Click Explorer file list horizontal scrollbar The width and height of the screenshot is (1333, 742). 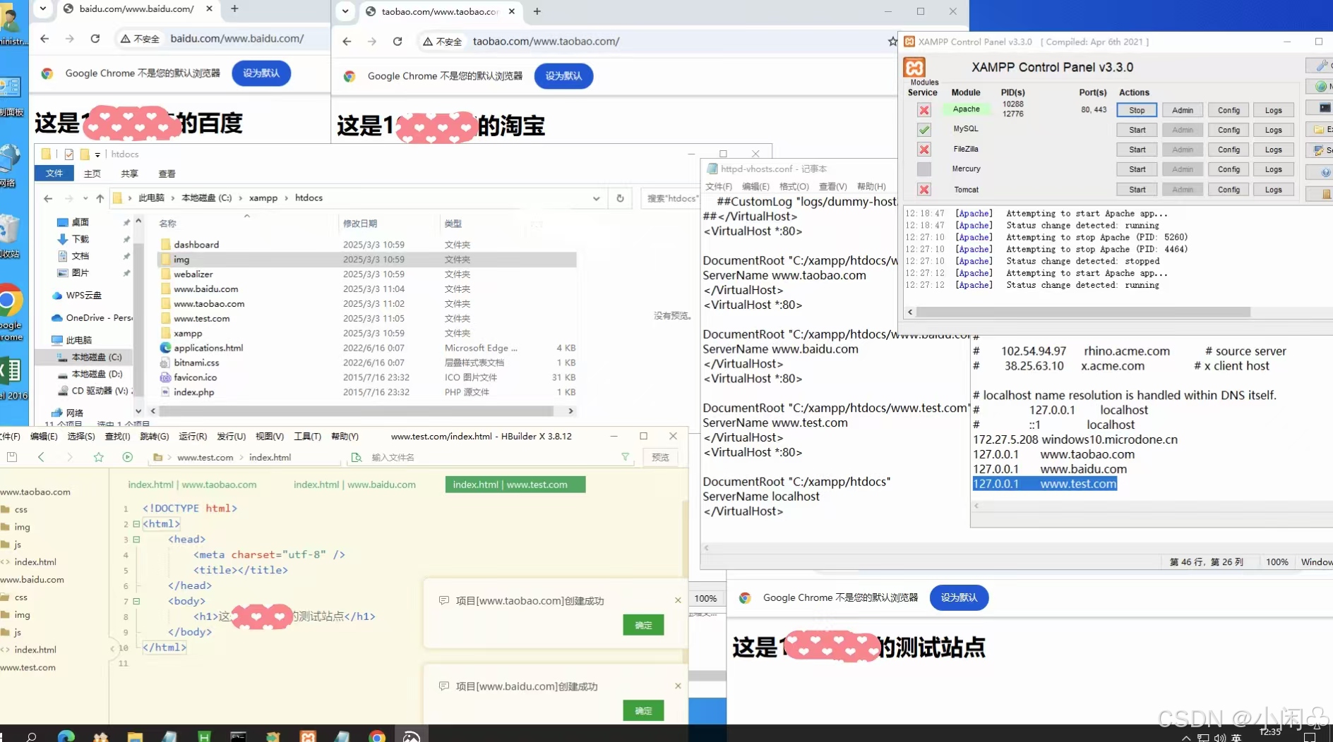tap(355, 410)
